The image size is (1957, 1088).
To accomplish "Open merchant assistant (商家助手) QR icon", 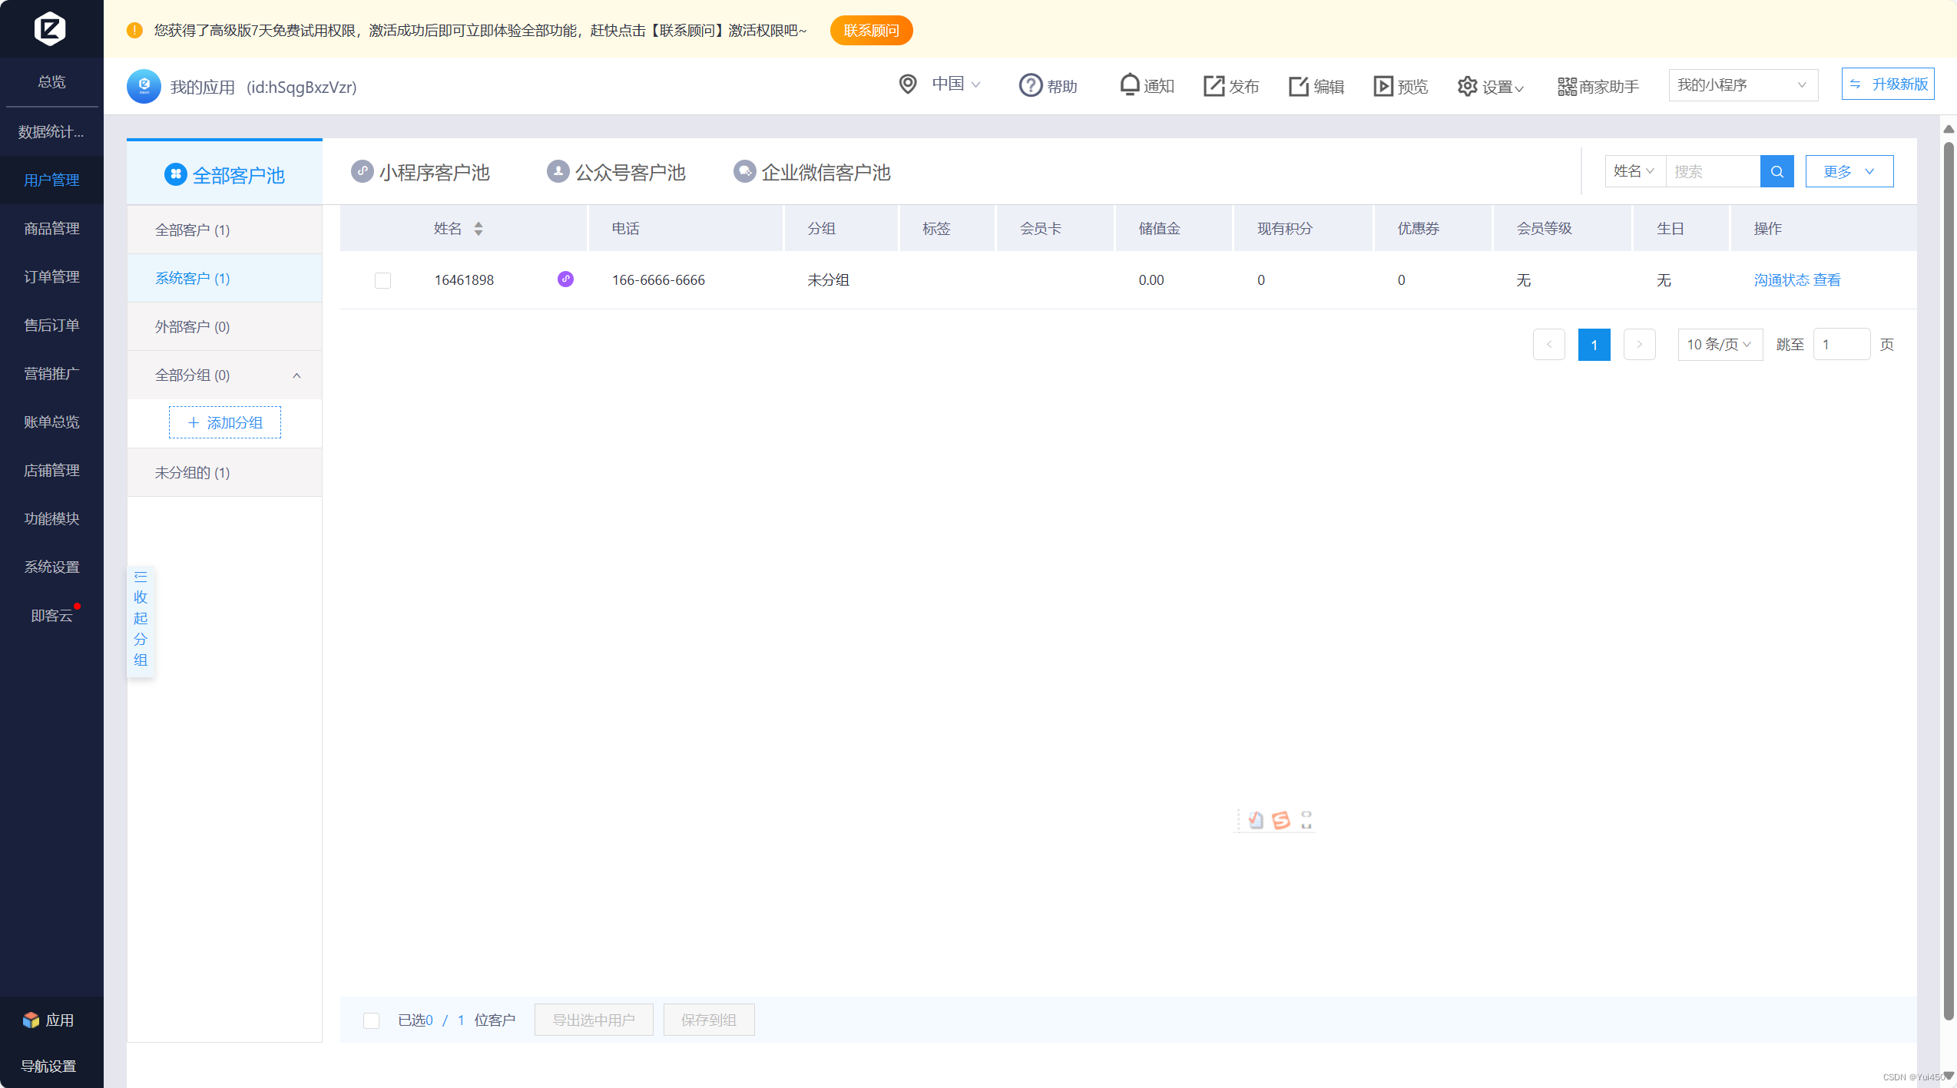I will pos(1567,86).
